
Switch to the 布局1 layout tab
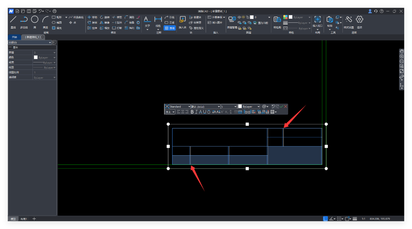tap(24, 219)
